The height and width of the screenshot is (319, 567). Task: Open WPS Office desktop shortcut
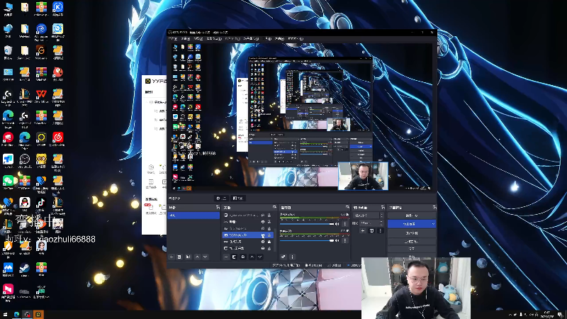pos(41,95)
